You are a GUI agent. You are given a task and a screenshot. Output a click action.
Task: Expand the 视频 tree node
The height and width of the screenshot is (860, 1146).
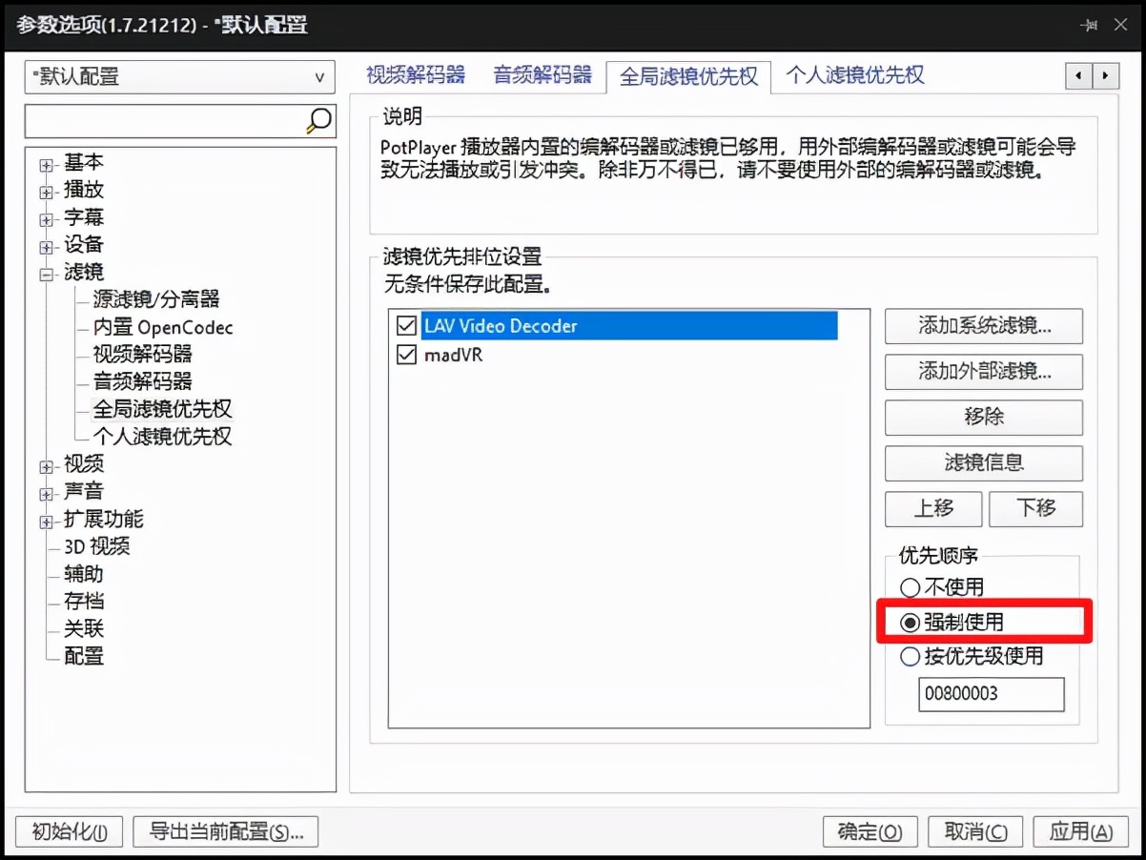[46, 464]
